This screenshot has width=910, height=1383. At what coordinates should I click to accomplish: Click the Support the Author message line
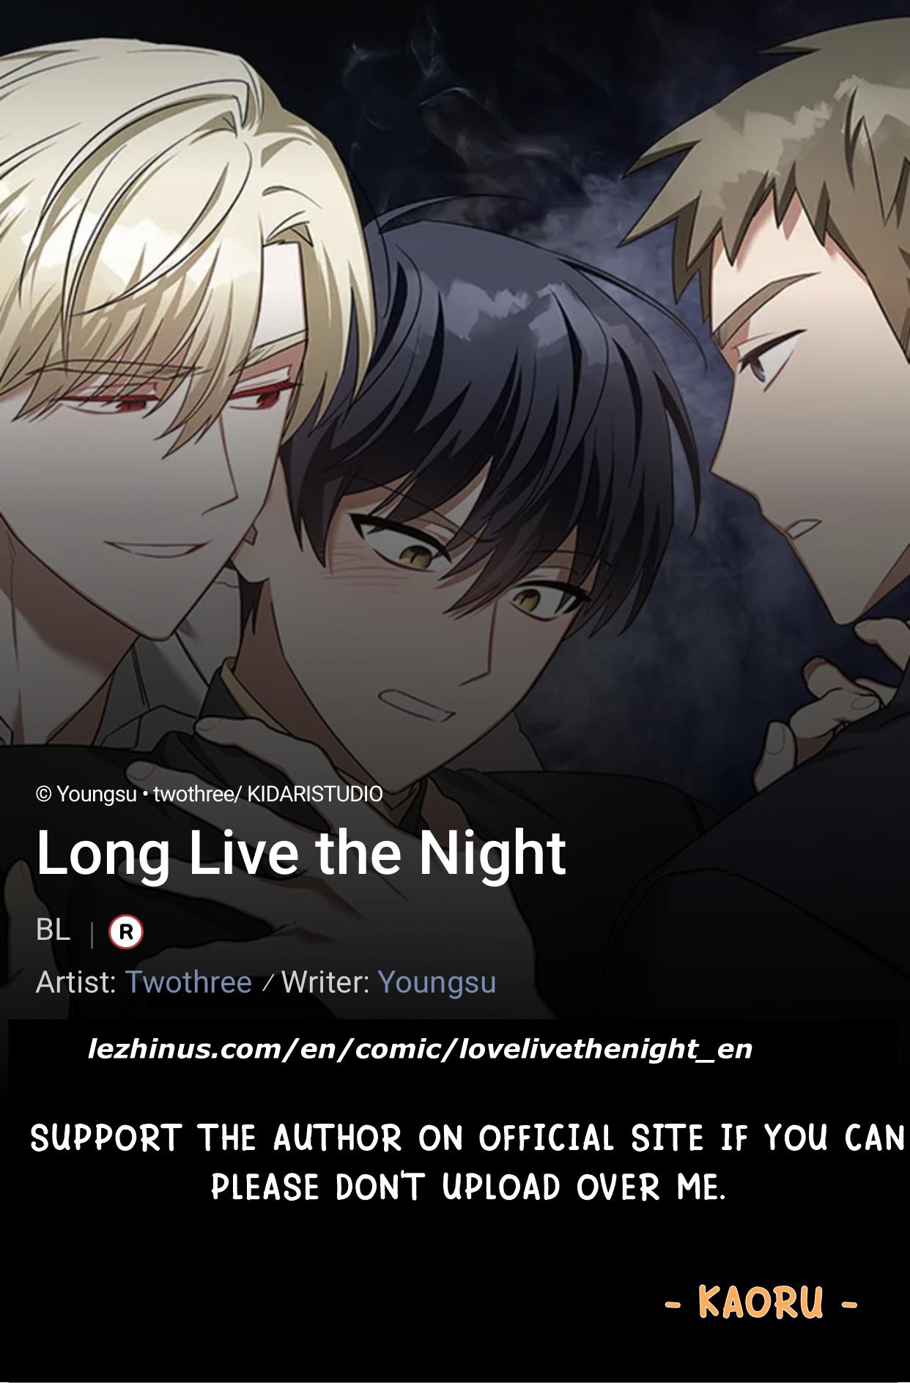pos(467,1138)
